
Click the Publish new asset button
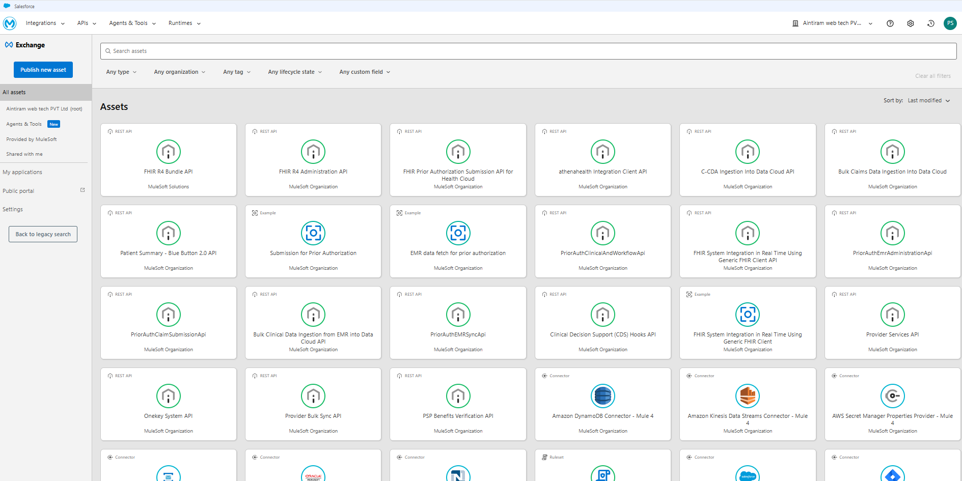coord(43,70)
